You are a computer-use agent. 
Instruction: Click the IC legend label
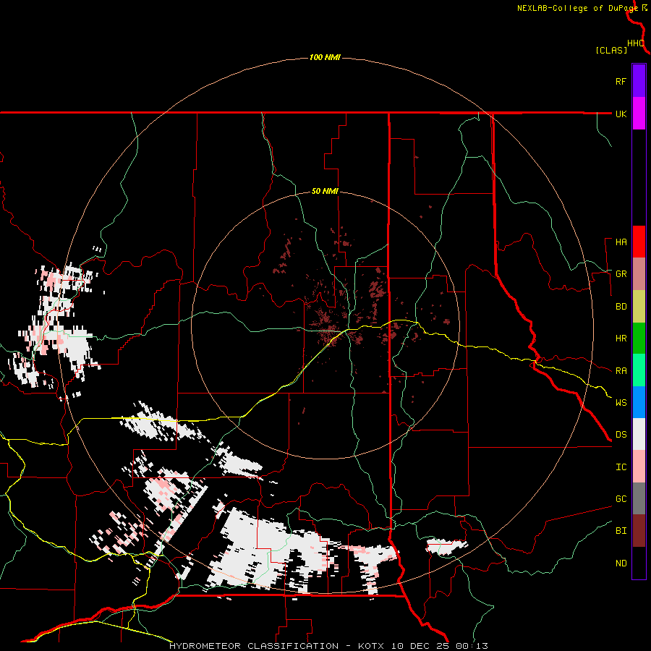click(621, 467)
